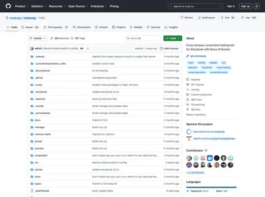Expand the Resources menu
This screenshot has width=265, height=197.
57,6
